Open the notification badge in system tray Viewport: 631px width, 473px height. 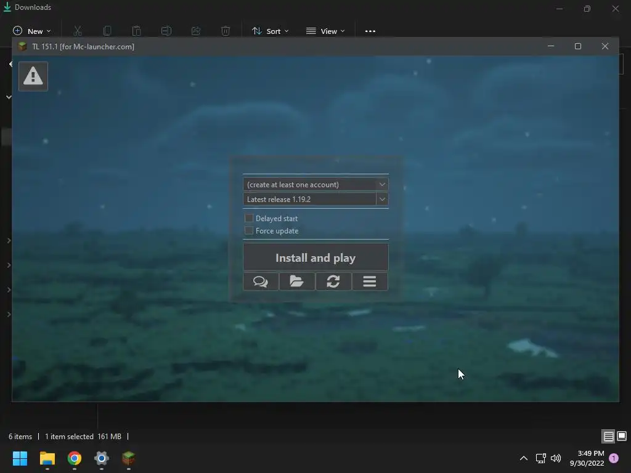point(614,458)
